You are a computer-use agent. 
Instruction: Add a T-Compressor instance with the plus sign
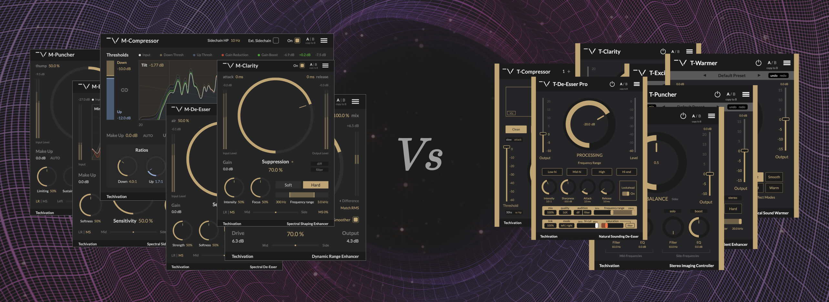click(x=569, y=72)
